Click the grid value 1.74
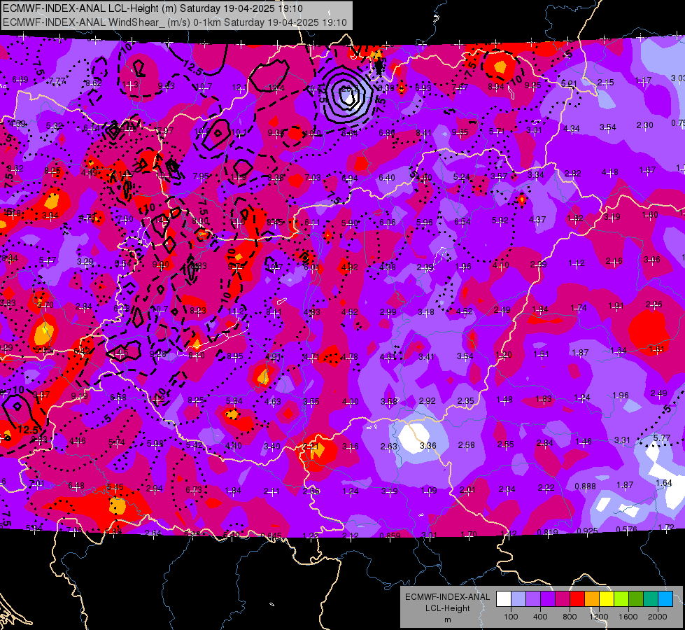Screen dimensions: 685x630 click(579, 308)
